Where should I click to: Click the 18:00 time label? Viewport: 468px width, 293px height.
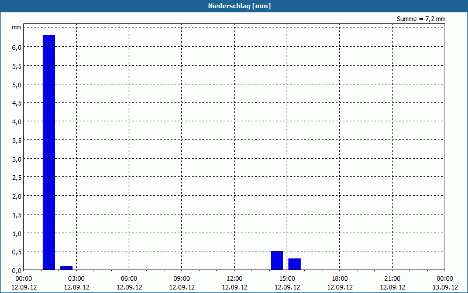[x=340, y=279]
